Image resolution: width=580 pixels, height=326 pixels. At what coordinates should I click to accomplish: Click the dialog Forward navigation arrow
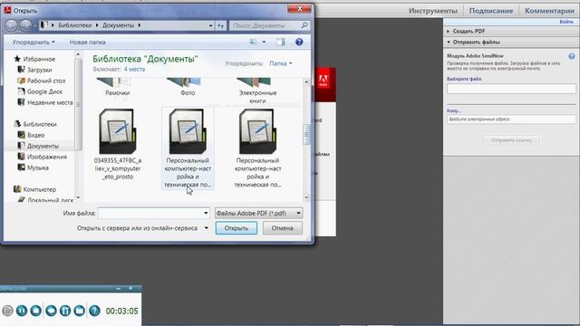point(25,25)
